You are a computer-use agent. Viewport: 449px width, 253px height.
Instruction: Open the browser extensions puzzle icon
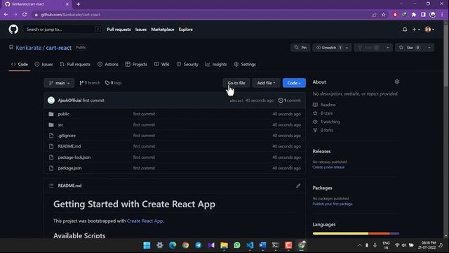click(x=414, y=15)
